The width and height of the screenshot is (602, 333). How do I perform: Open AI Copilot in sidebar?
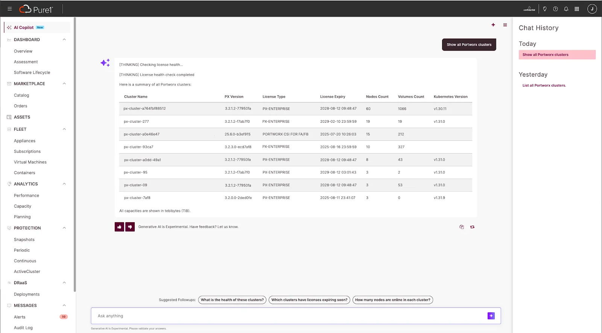[24, 27]
